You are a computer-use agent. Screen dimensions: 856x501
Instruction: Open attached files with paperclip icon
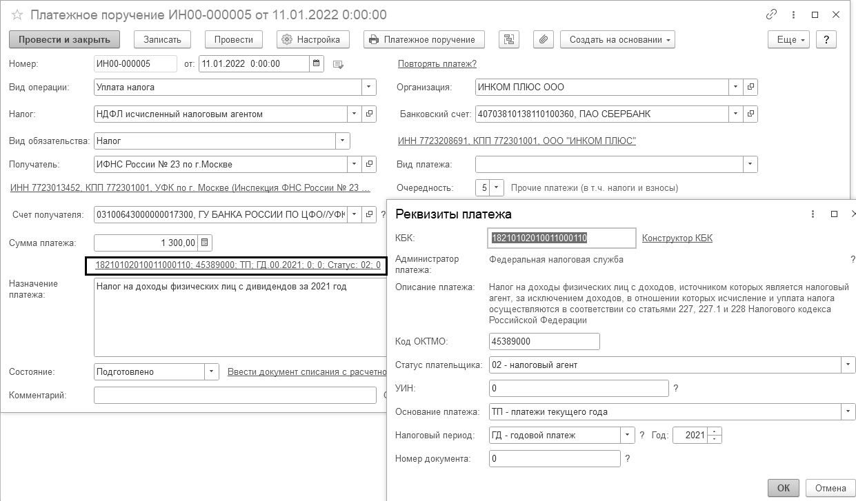tap(544, 39)
